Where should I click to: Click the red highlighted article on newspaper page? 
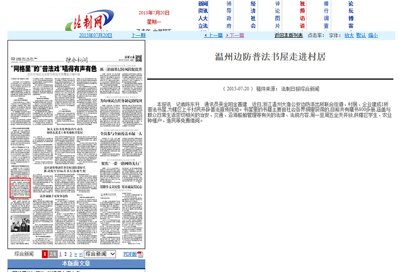20,188
